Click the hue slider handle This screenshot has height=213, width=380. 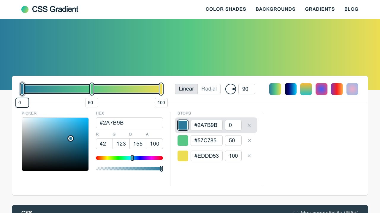point(132,158)
